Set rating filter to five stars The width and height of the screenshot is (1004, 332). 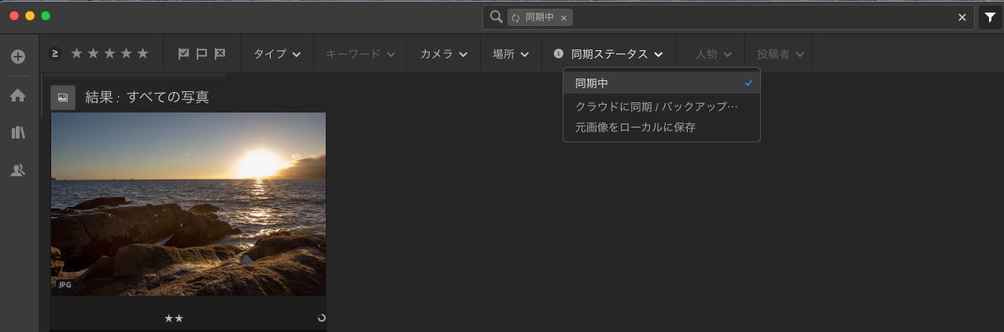(142, 53)
